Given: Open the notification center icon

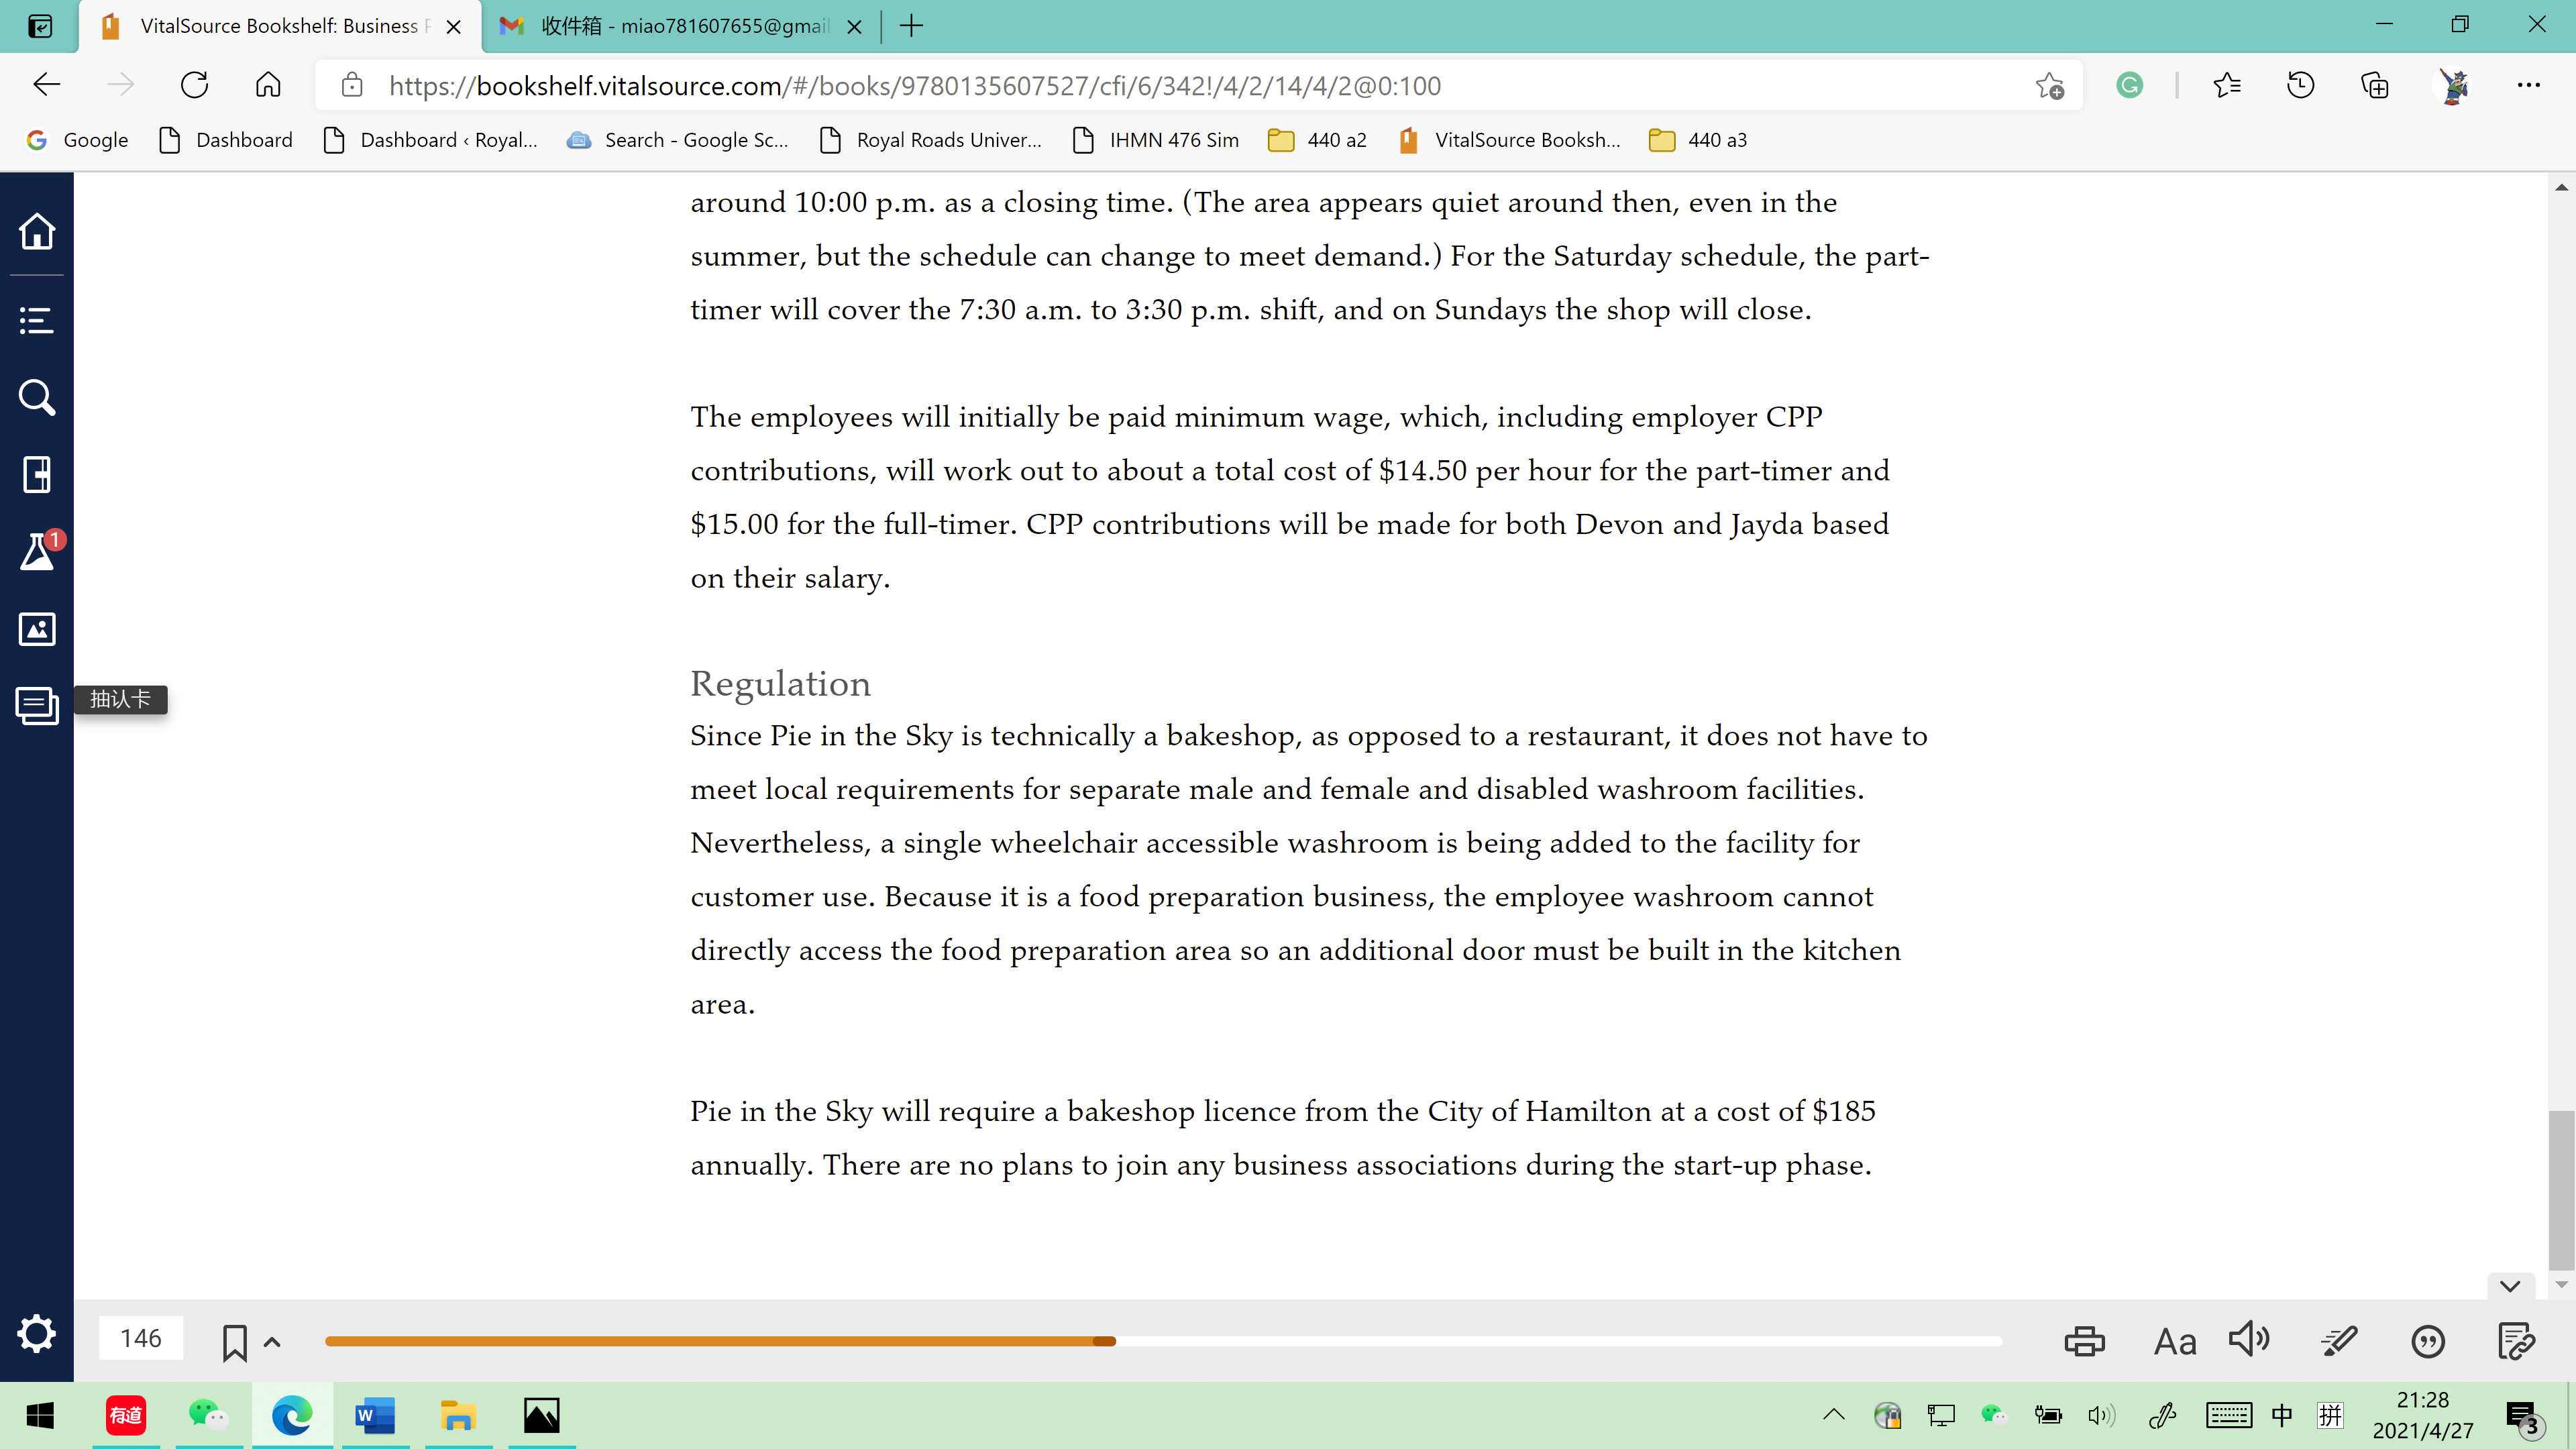Looking at the screenshot, I should click(2524, 1416).
